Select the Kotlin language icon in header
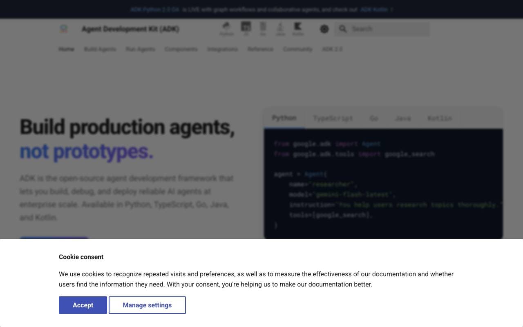Viewport: 523px width, 327px height. 298,29
